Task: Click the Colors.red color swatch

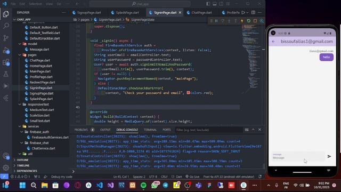Action: (x=188, y=93)
